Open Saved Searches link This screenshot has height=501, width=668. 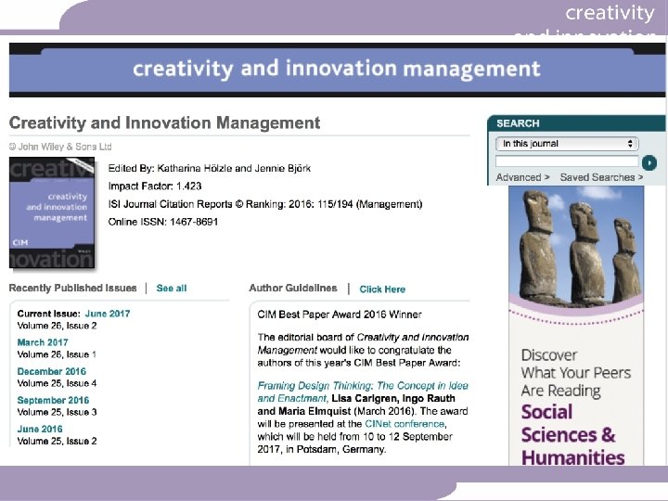click(x=601, y=177)
